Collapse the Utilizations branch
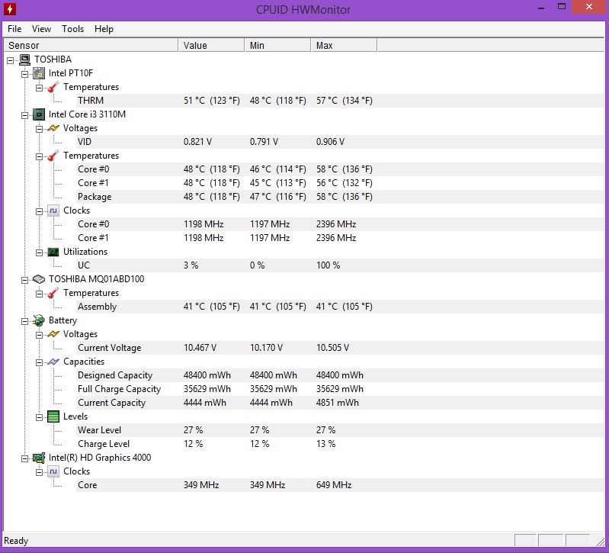This screenshot has height=553, width=609. [x=39, y=252]
